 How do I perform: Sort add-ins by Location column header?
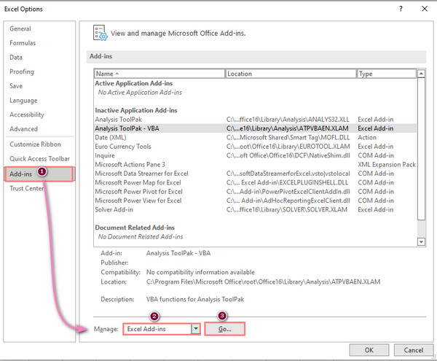click(x=291, y=74)
